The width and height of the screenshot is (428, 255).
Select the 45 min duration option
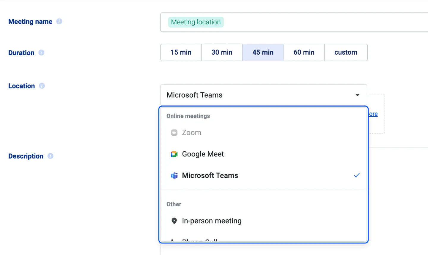click(263, 52)
